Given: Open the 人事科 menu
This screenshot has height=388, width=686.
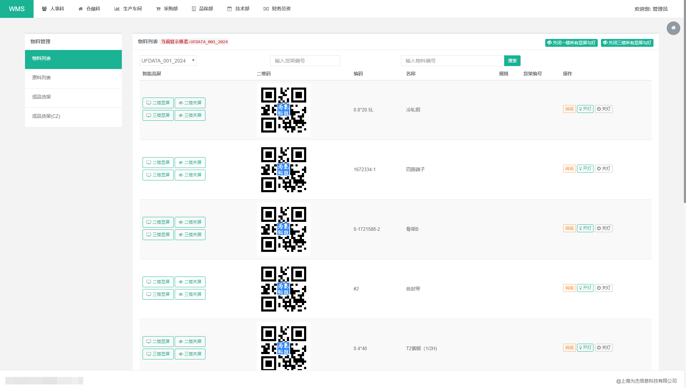Looking at the screenshot, I should [x=53, y=9].
